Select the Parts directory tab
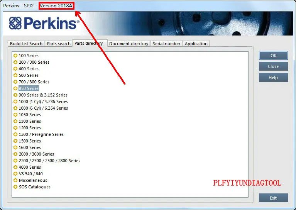This screenshot has height=210, width=296. pyautogui.click(x=90, y=43)
